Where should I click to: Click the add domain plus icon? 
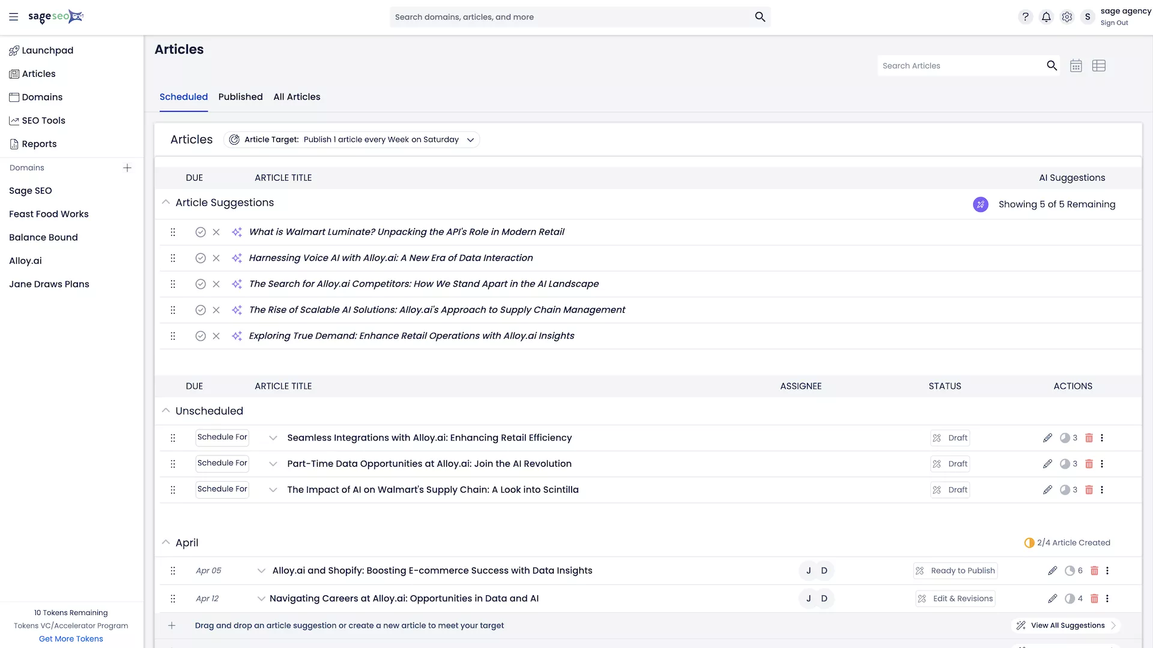127,168
